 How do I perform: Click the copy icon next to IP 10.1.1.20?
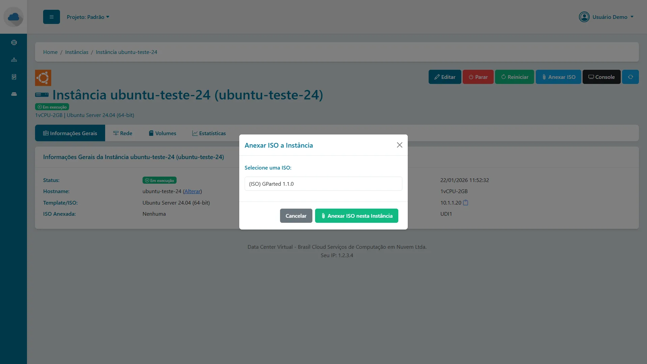coord(465,202)
